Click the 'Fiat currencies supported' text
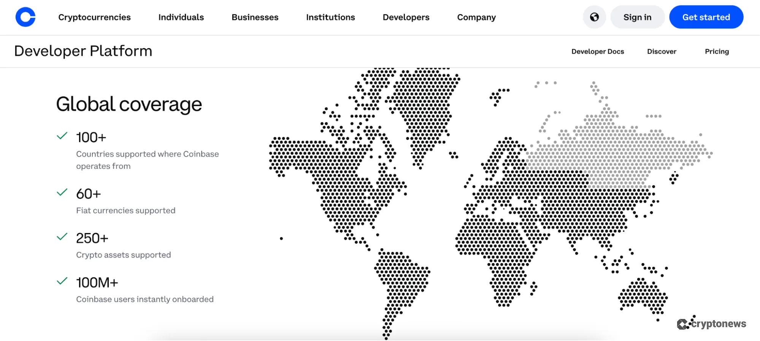The width and height of the screenshot is (760, 341). (126, 211)
